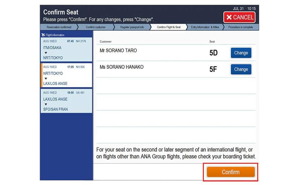299x185 pixels.
Task: Change seat 5D for Mr SORANO TARO
Action: click(x=241, y=53)
